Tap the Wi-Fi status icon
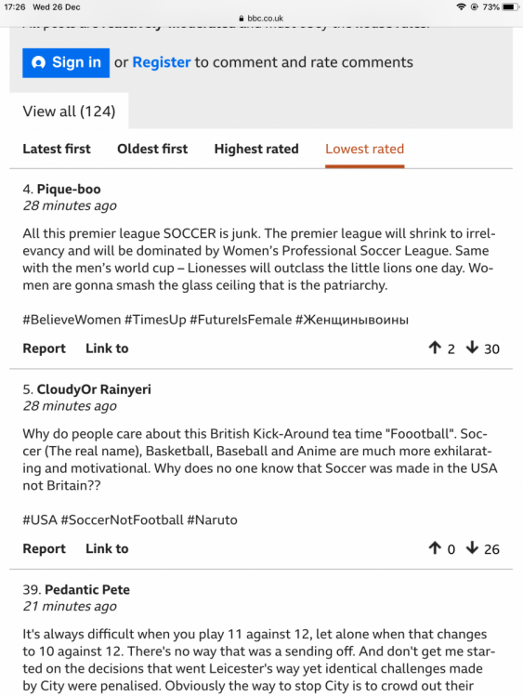This screenshot has width=523, height=697. point(462,7)
